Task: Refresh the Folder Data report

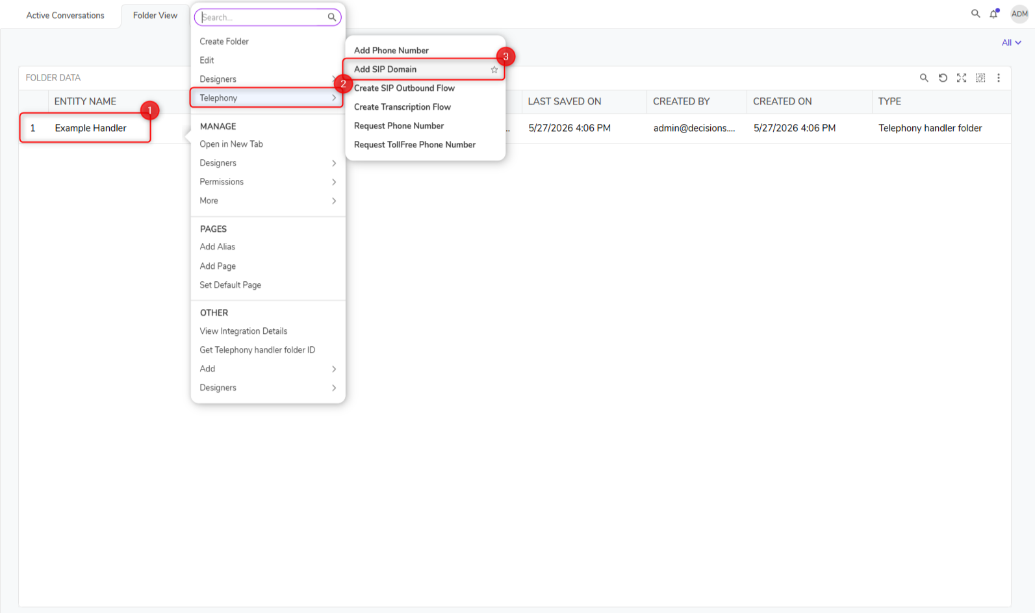Action: [943, 78]
